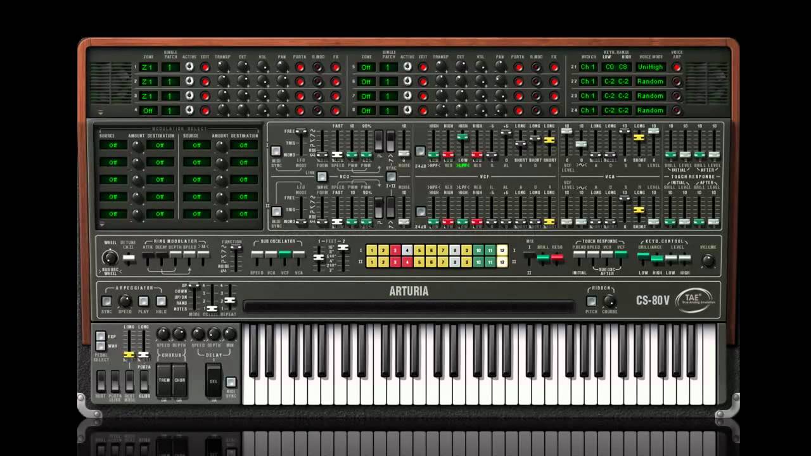Select red preset button 4 in row II

tap(407, 262)
